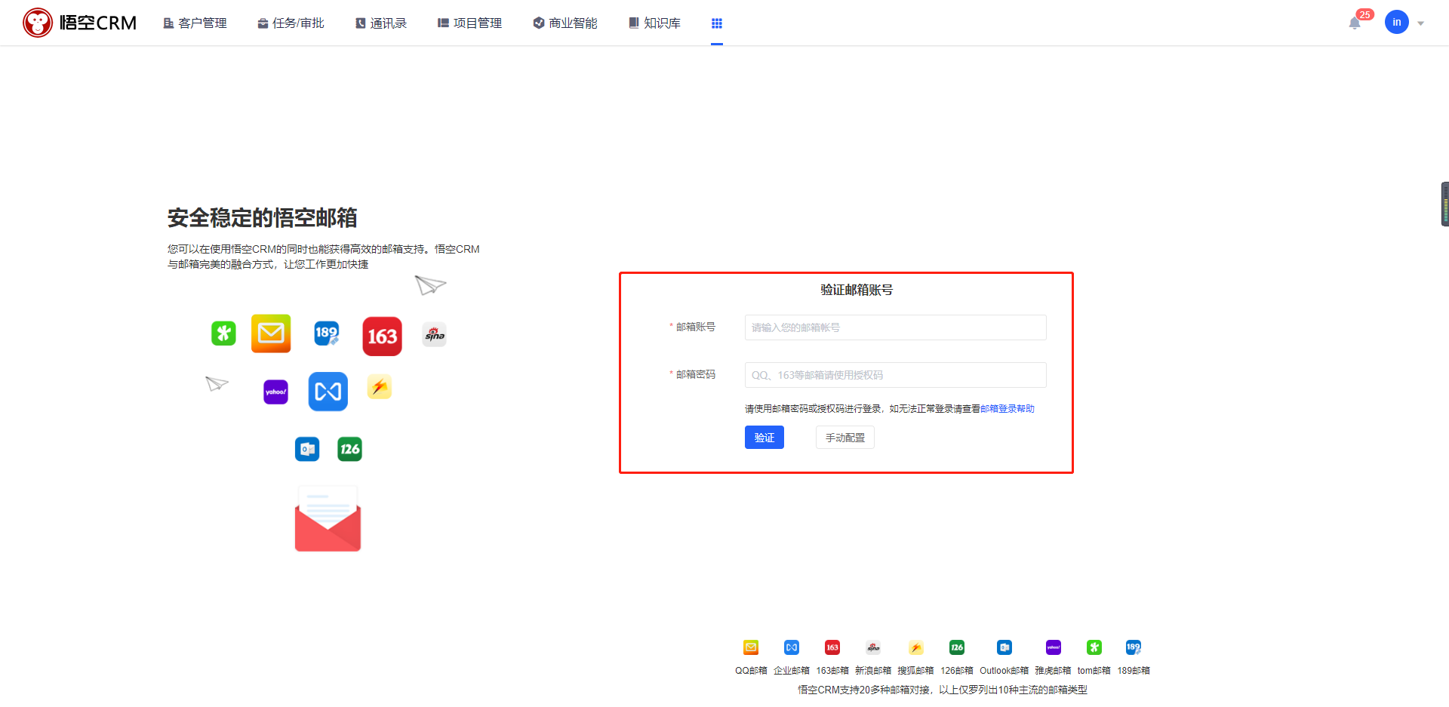This screenshot has width=1449, height=707.
Task: Click the small tom邮箱 icon at bottom
Action: point(1094,647)
